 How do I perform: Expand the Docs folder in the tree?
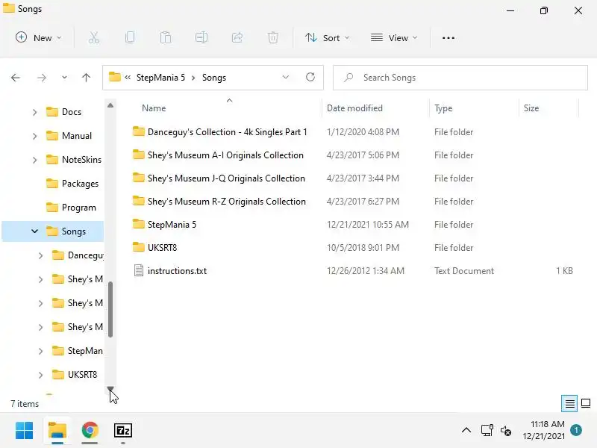point(34,112)
